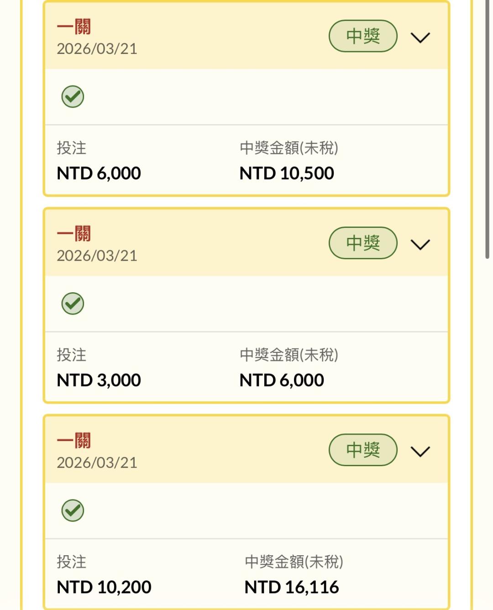The image size is (493, 610).
Task: Click the 2026/03/21 date on the NTD 3,000 bet card
Action: tap(97, 256)
